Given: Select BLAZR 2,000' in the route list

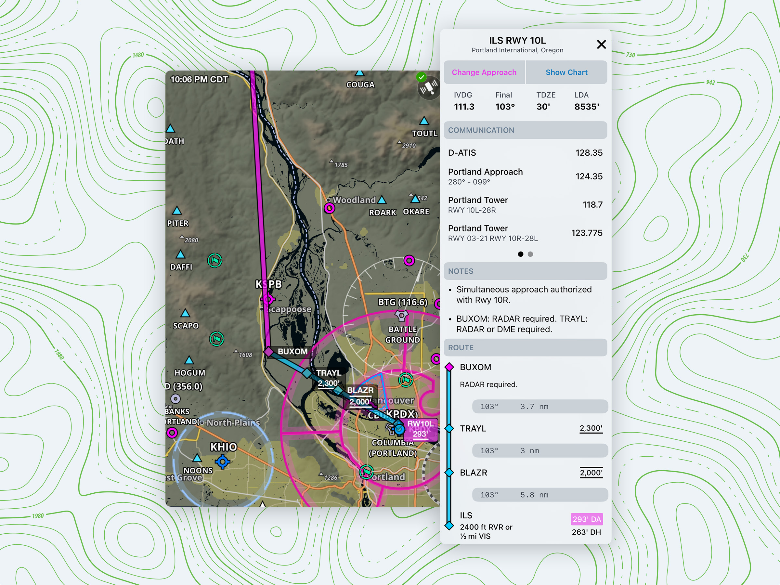Looking at the screenshot, I should pos(526,473).
